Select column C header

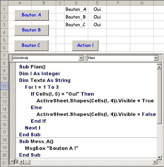coord(60,3)
